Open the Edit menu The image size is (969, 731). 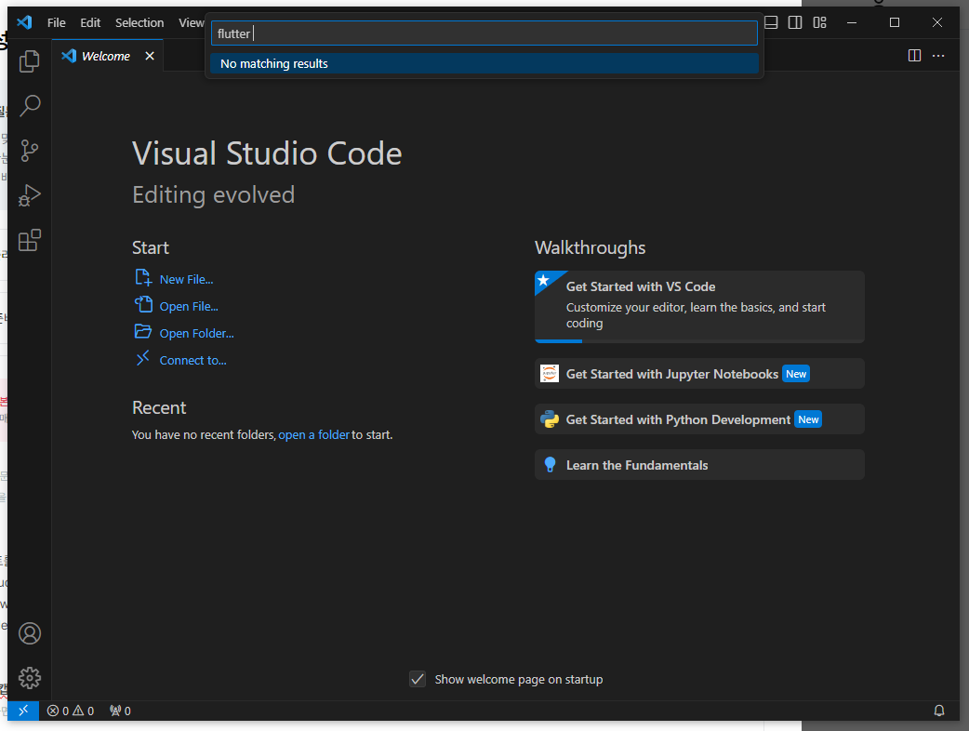(x=90, y=23)
